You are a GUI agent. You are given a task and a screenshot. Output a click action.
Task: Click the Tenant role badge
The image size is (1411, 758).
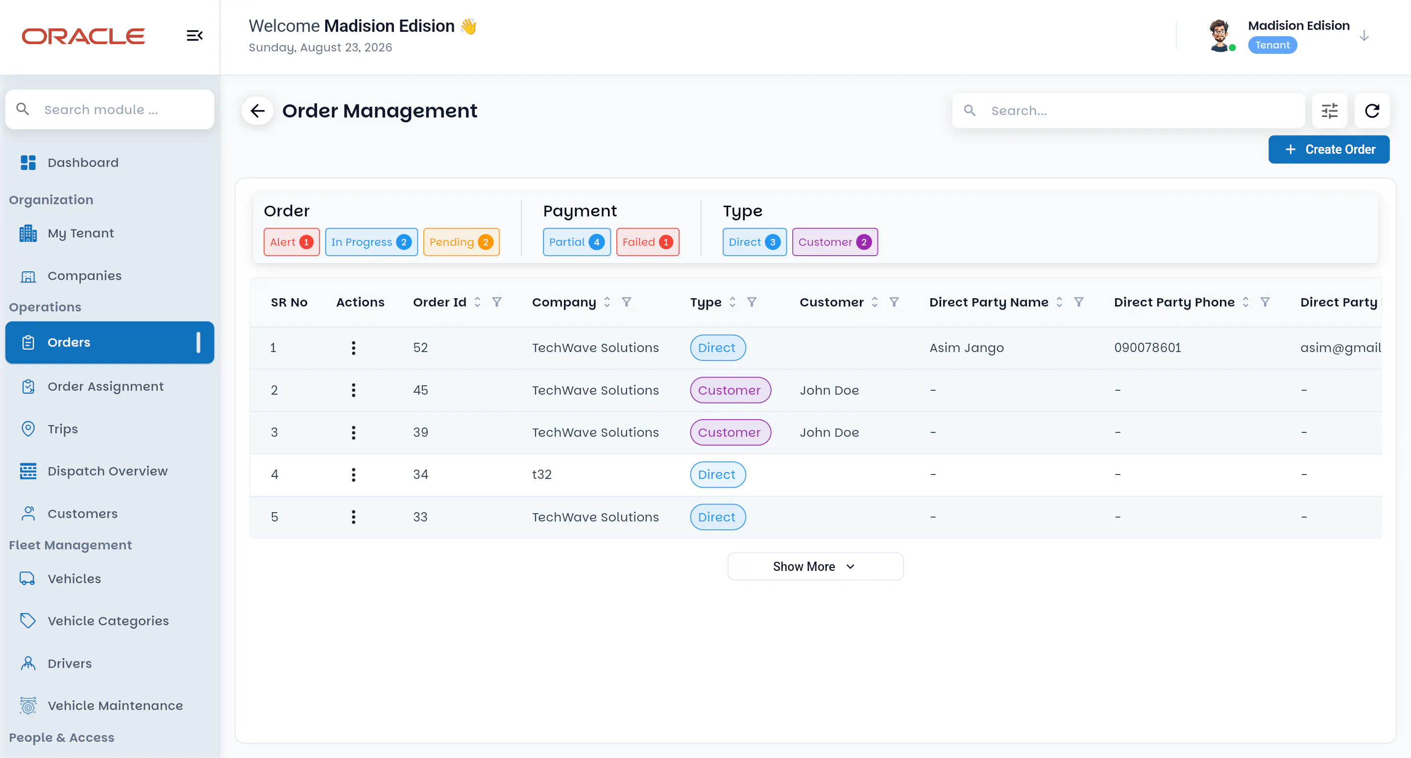pyautogui.click(x=1272, y=46)
